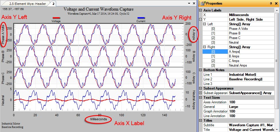Collapse the Text Sizes section
The height and width of the screenshot is (132, 280).
pos(200,98)
